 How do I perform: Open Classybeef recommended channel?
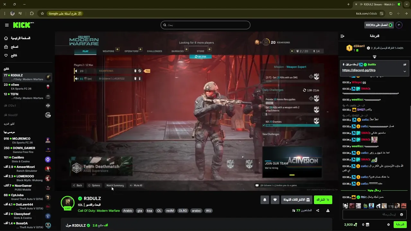27,216
